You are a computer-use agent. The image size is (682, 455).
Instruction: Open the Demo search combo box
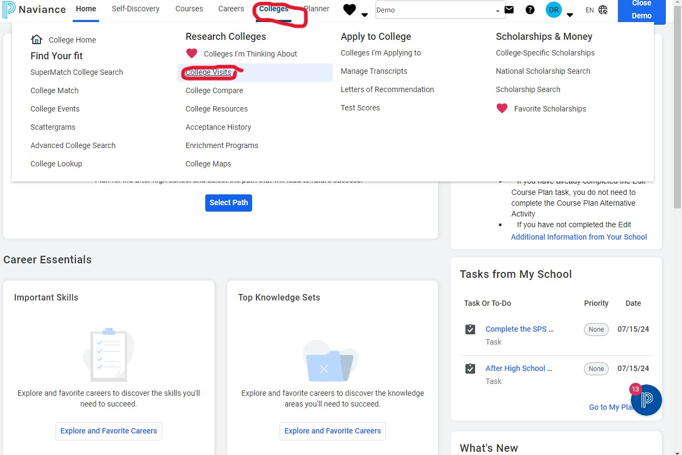pos(440,10)
